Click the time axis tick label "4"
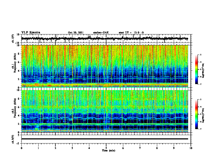 [89, 148]
